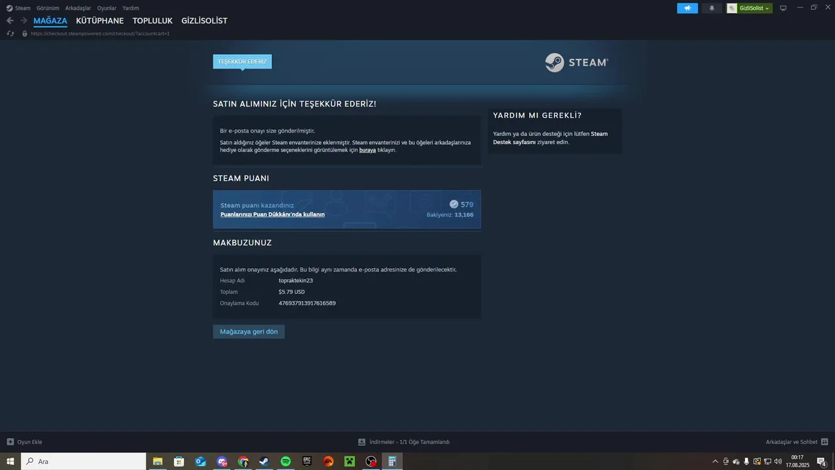Open the Arkadaşlar ve Sohbet chat icon
Screen dimensions: 835x470
(825, 442)
